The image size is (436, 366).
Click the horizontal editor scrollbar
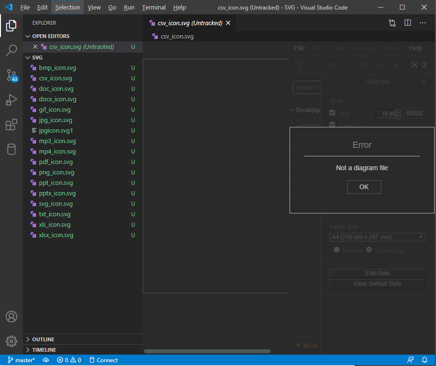pos(207,351)
